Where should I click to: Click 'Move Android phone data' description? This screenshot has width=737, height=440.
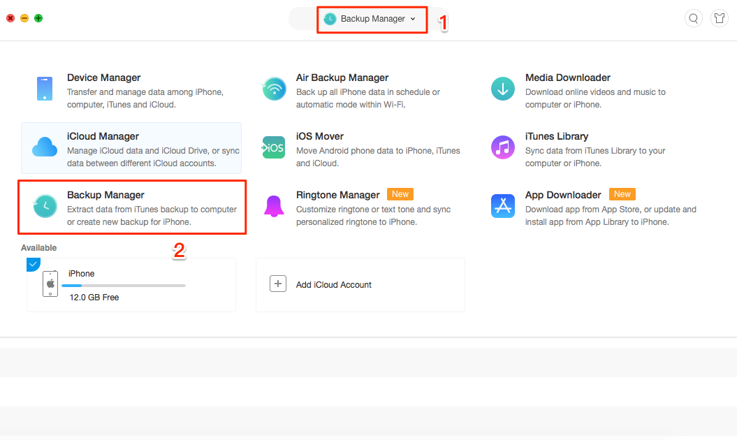pos(378,157)
